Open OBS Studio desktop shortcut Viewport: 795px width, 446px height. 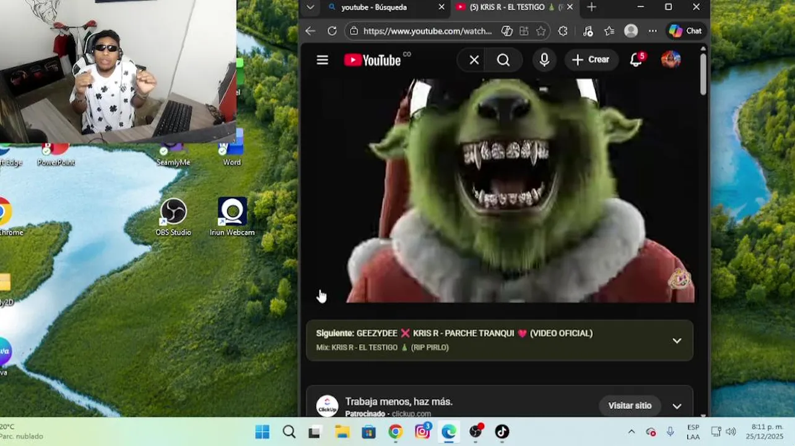pos(173,217)
